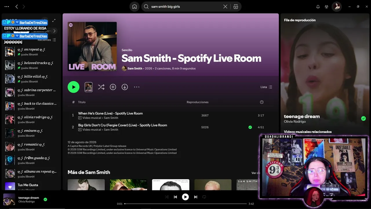Open 'The Thrill of It All' album thumbnail
The width and height of the screenshot is (371, 209).
[x=171, y=185]
